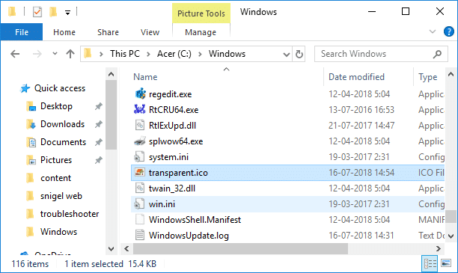Click the regedit.exe file icon
Image resolution: width=458 pixels, height=273 pixels.
tap(140, 94)
